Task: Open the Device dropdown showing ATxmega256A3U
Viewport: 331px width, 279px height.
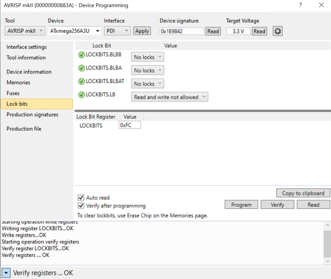Action: point(74,31)
